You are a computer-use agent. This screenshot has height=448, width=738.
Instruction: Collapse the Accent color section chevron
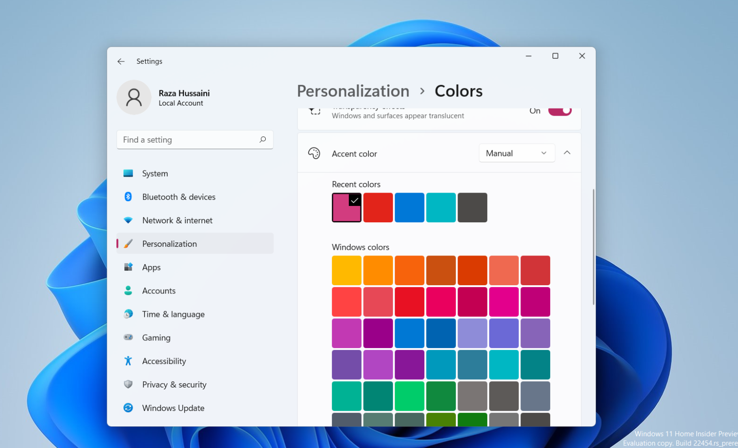[567, 153]
